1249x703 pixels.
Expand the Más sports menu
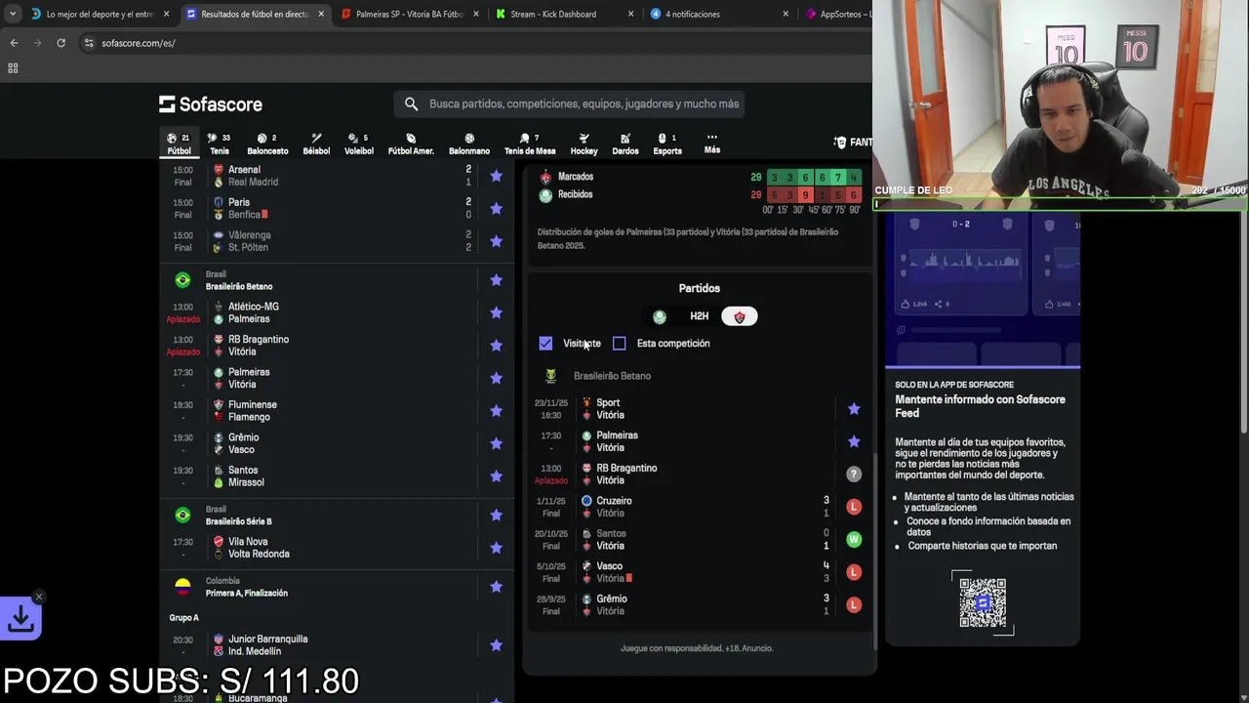[712, 144]
